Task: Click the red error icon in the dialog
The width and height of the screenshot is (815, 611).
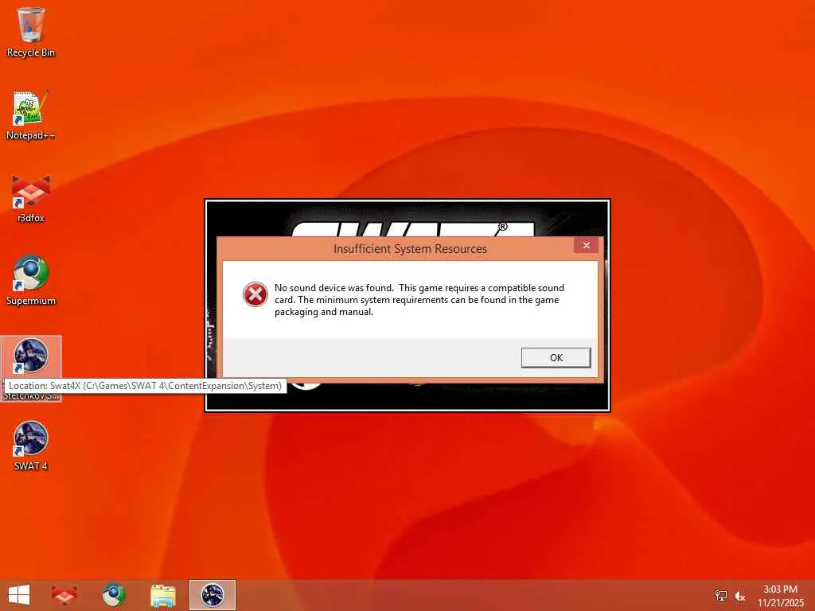Action: (x=255, y=294)
